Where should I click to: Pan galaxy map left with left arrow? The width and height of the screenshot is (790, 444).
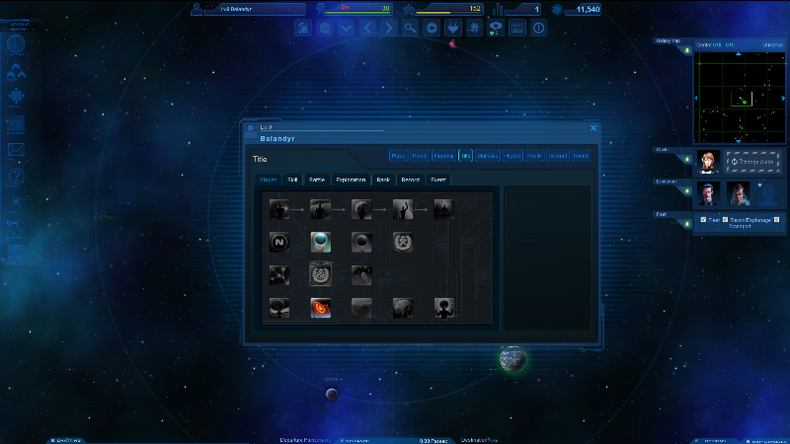point(696,98)
